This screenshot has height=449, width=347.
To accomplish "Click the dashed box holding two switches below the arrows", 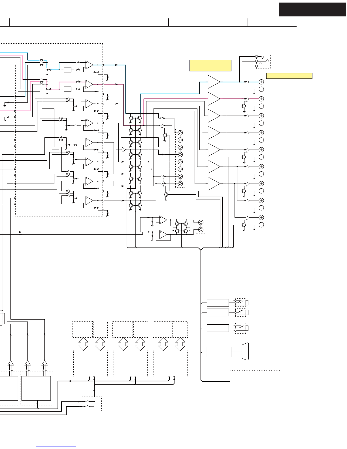I will click(x=92, y=404).
